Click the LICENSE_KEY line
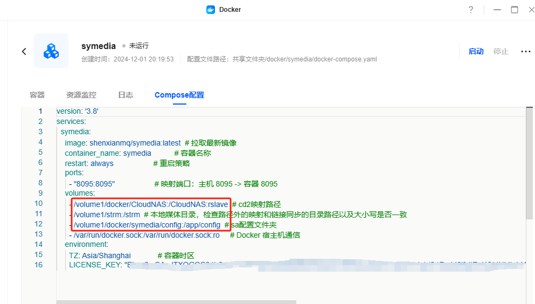 coord(297,265)
